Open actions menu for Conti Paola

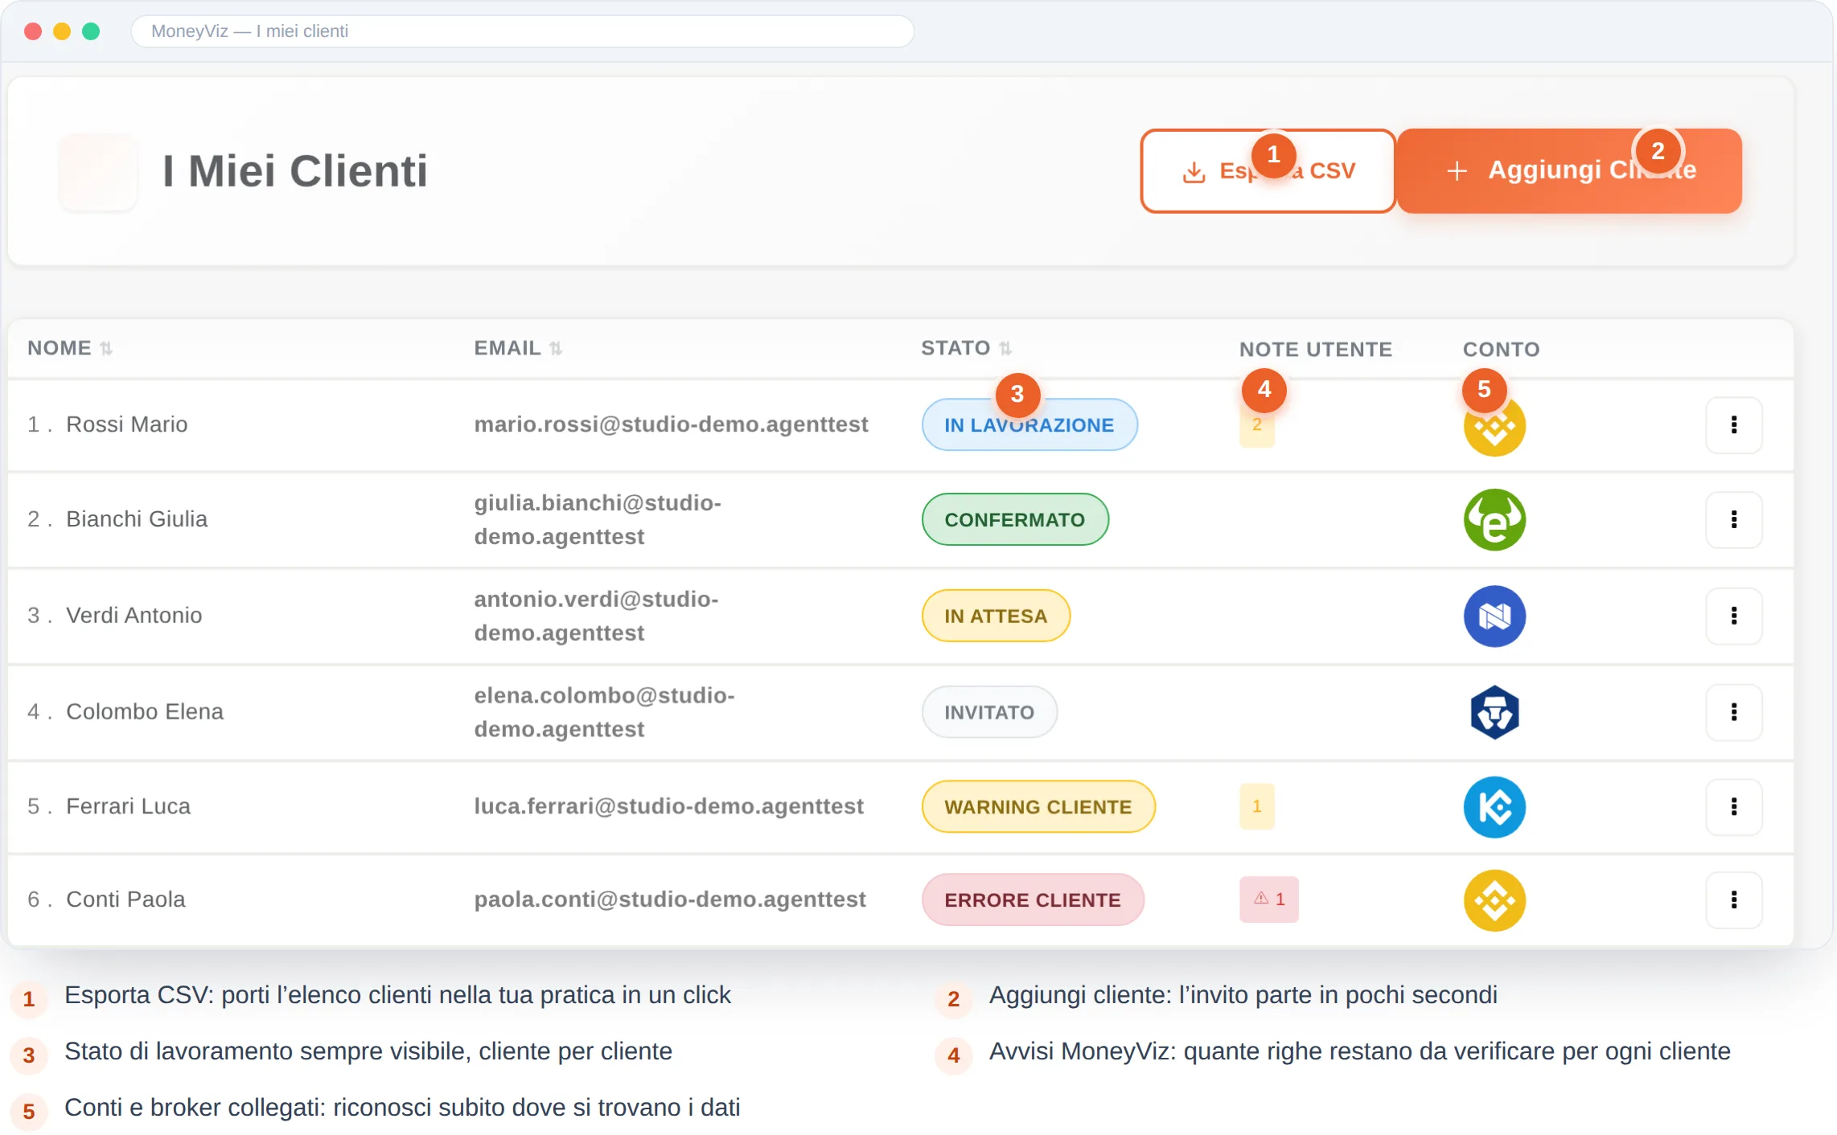(x=1734, y=899)
